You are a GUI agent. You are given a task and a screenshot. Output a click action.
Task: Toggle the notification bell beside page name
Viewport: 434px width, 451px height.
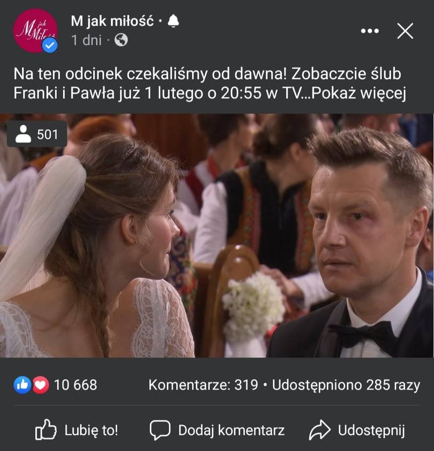tap(173, 21)
